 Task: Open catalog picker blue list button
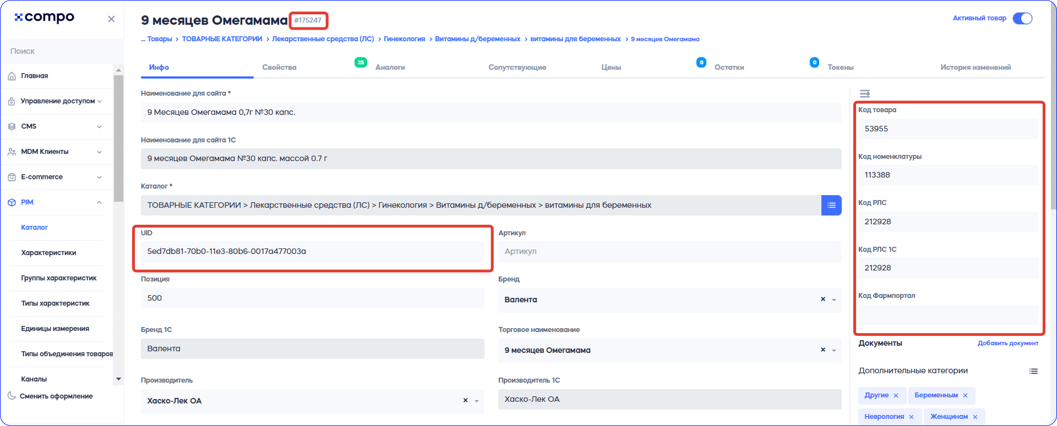[831, 205]
